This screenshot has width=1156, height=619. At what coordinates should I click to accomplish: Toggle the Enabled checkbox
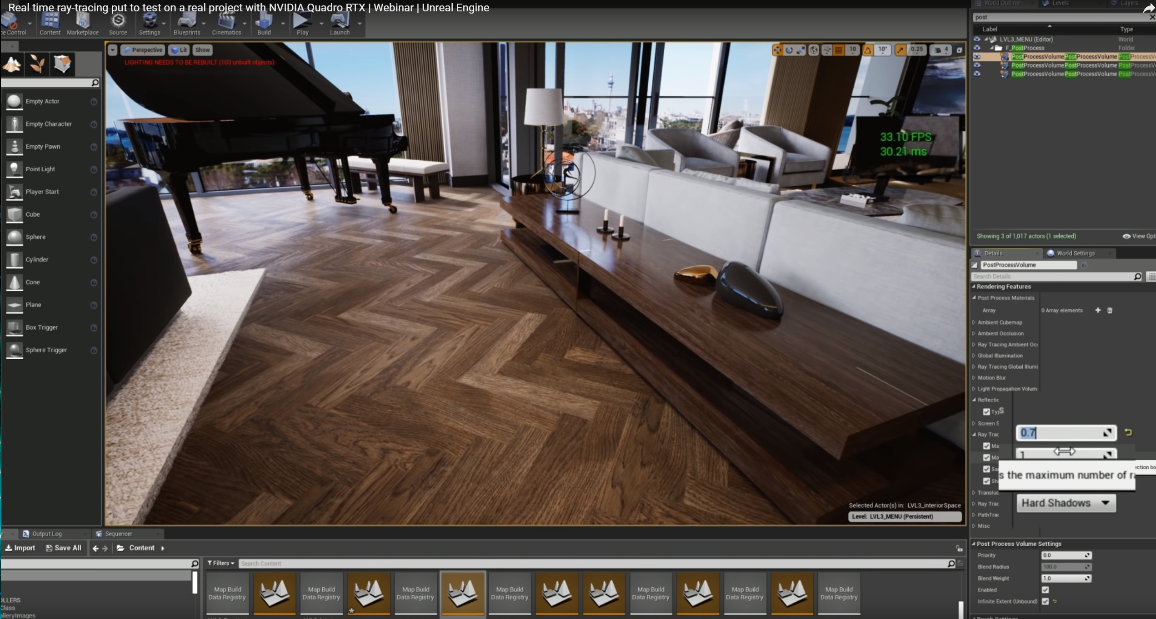1045,590
